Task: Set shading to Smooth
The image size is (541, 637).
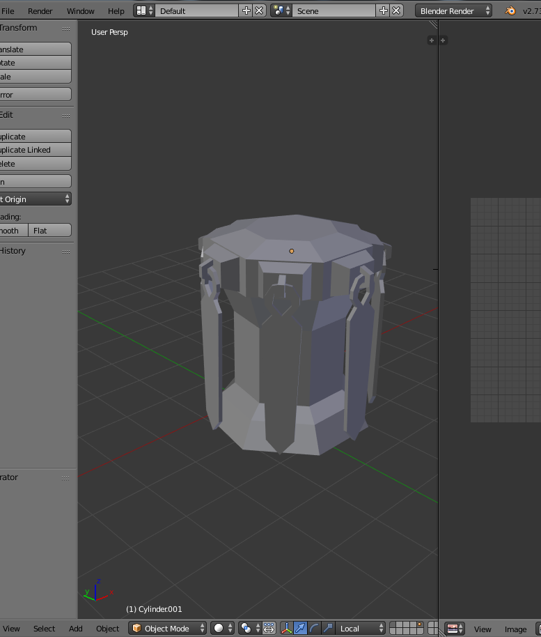Action: point(14,231)
